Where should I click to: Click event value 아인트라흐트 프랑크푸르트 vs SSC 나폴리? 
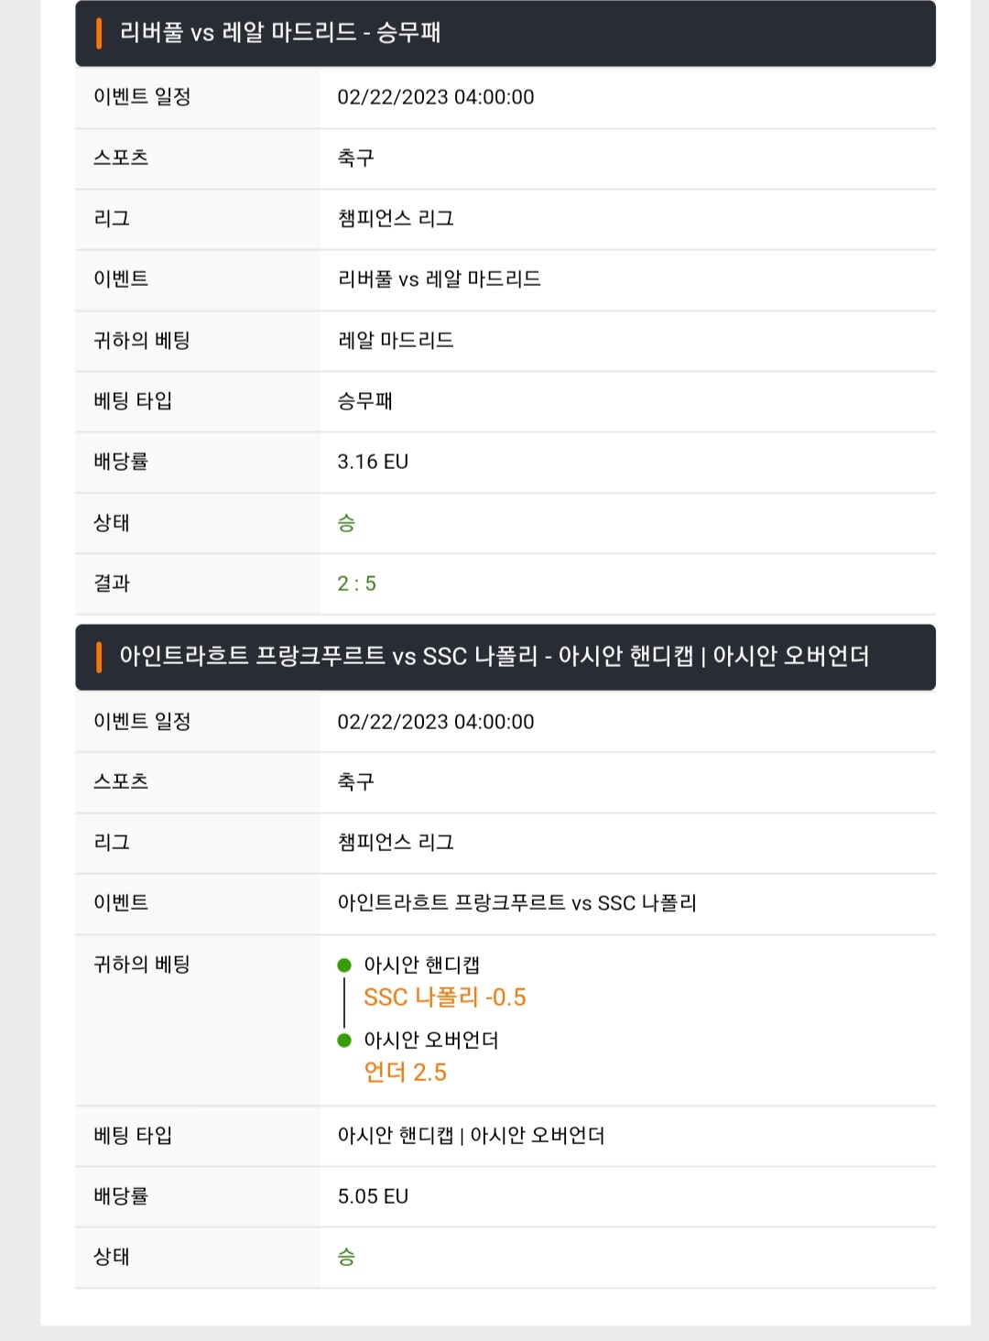coord(517,903)
